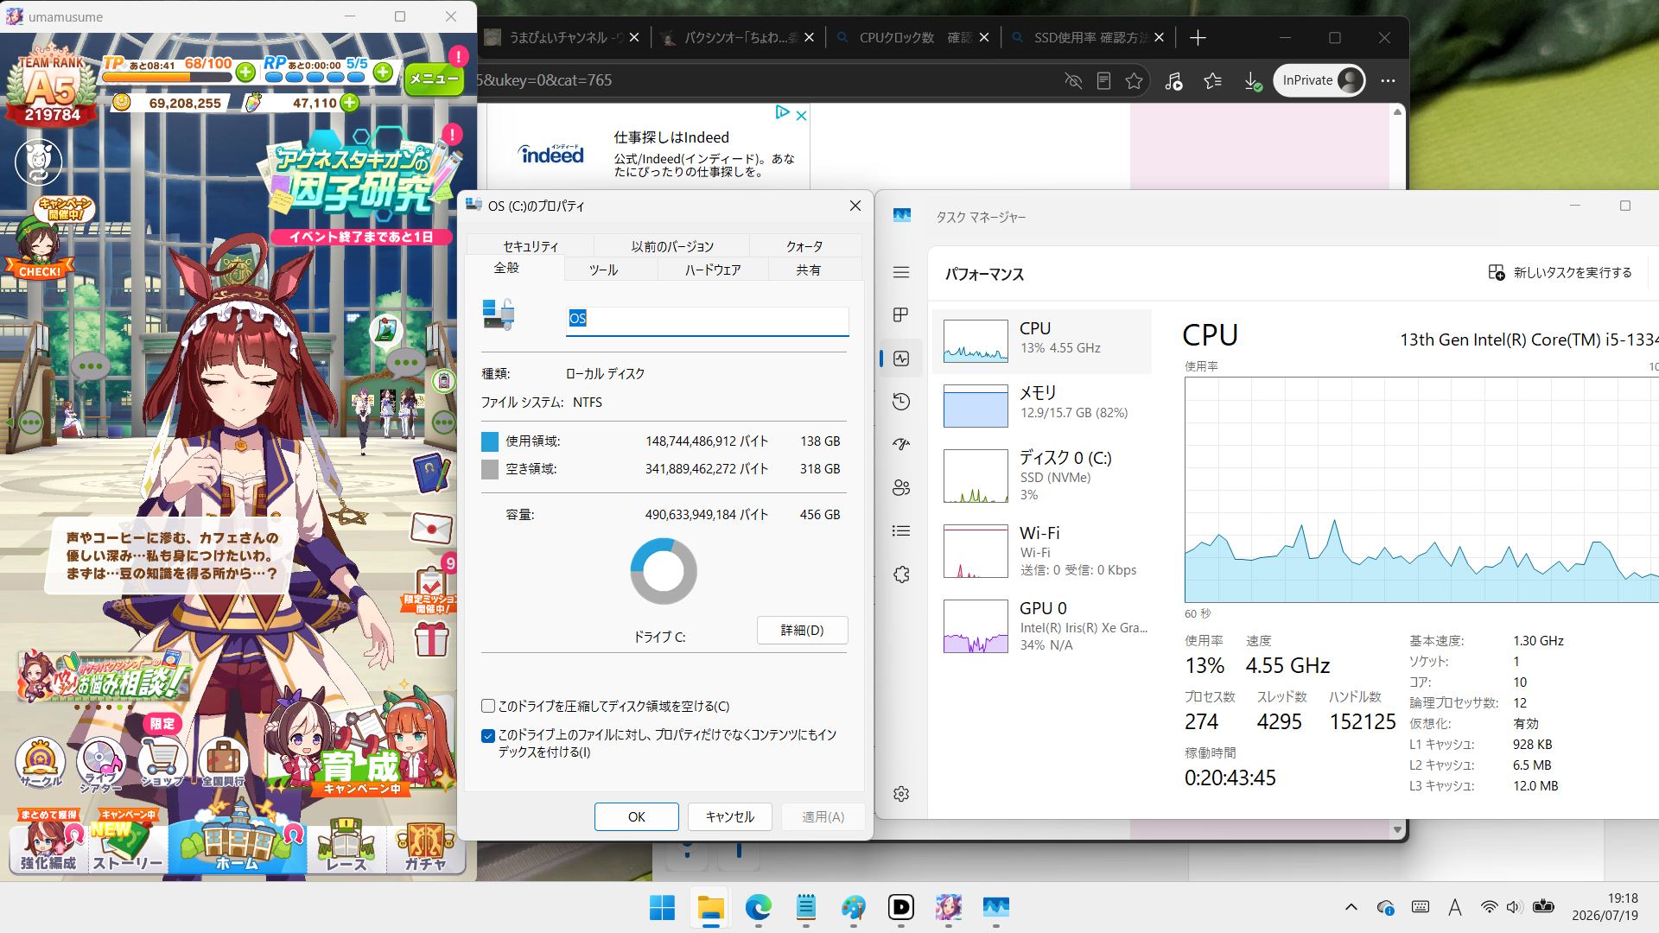Open the 全国興行 briefcase icon
The image size is (1659, 933).
223,762
